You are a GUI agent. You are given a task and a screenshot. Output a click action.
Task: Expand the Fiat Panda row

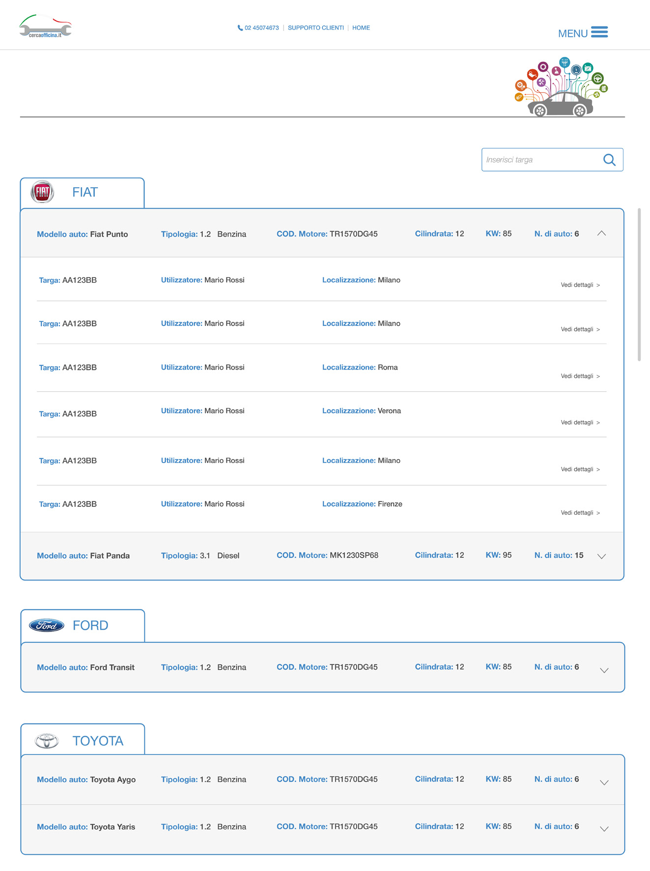[x=601, y=556]
